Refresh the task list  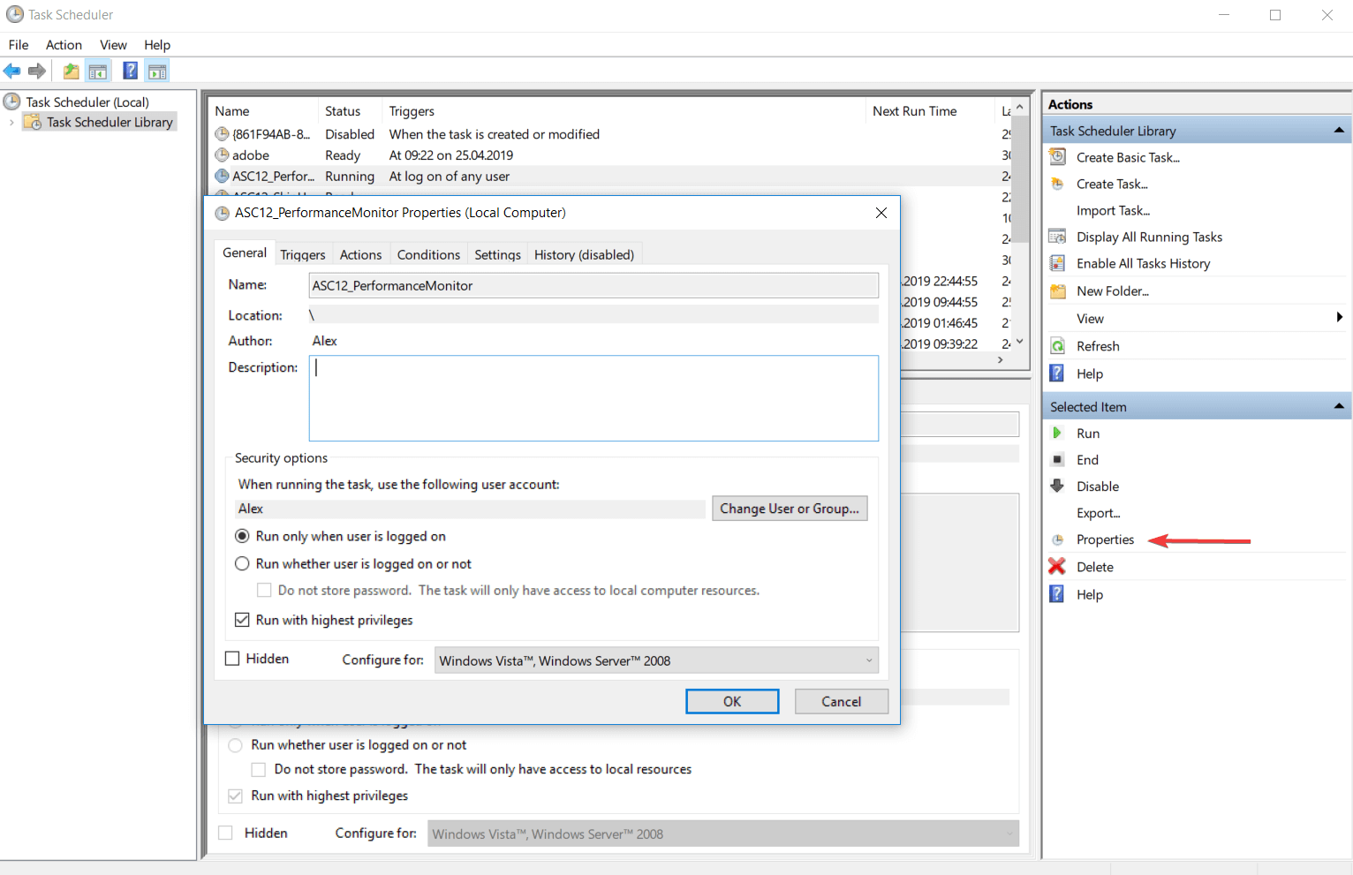(x=1097, y=345)
